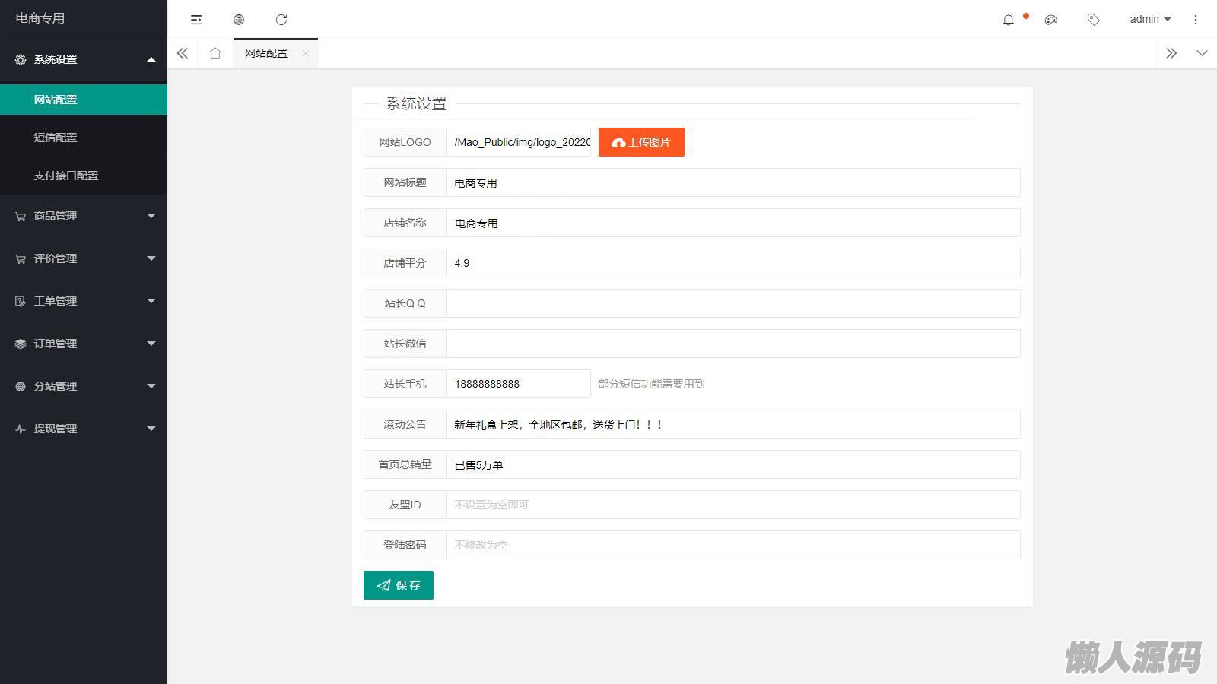Go to the home tab icon
The height and width of the screenshot is (684, 1217).
215,53
